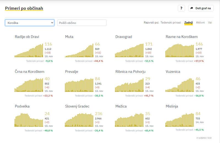The height and width of the screenshot is (143, 220).
Task: Click the Ravne na Koroškem chart
Action: [x=180, y=50]
